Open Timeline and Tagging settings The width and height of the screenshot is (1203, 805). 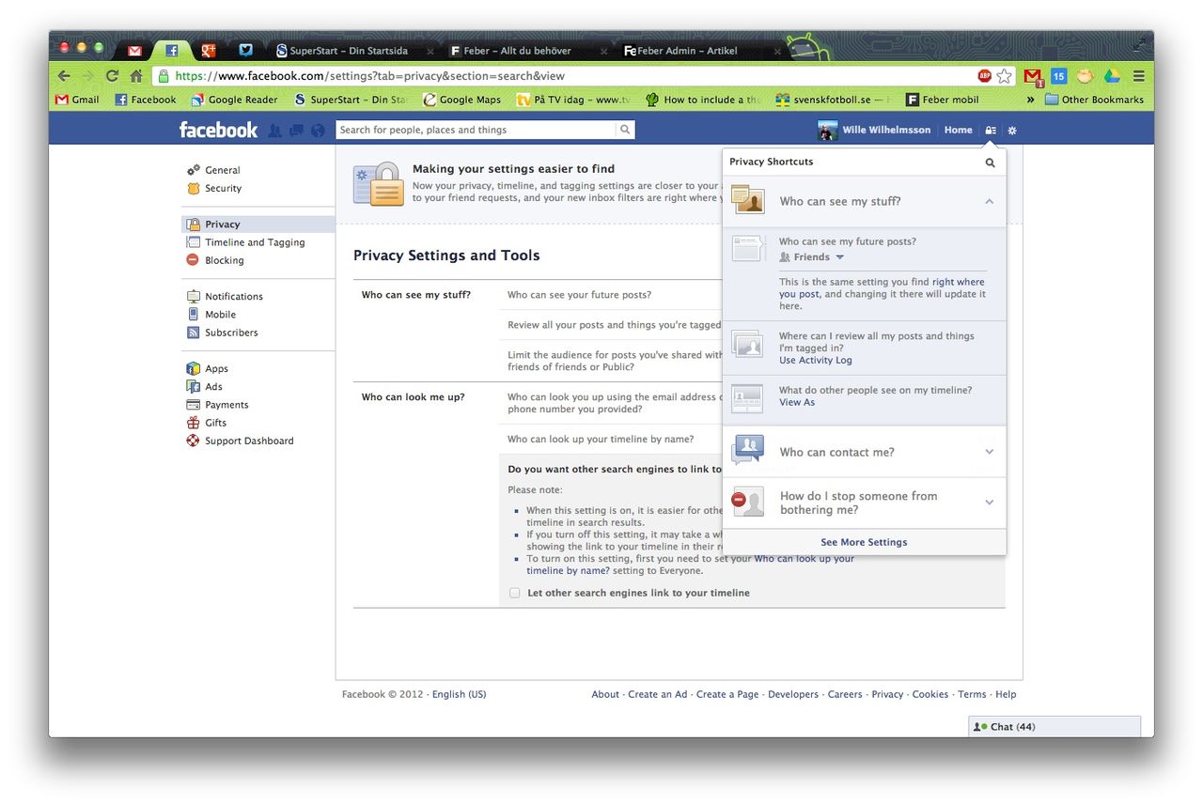[255, 242]
